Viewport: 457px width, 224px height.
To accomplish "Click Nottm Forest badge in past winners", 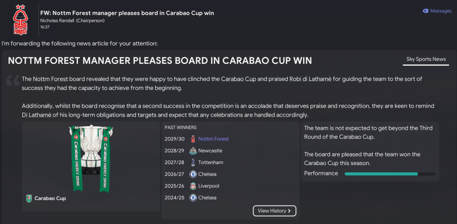I will (193, 139).
